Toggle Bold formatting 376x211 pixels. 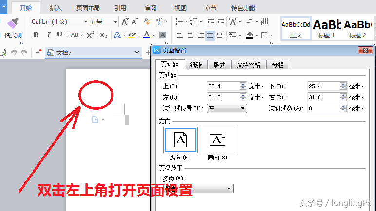pos(36,35)
